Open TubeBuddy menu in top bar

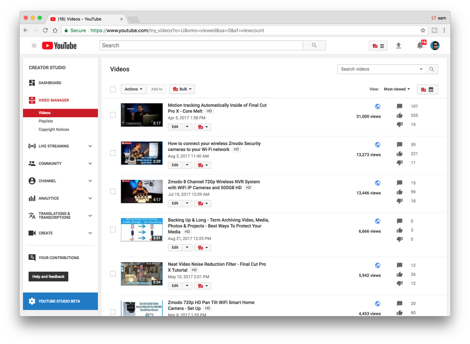click(x=378, y=46)
